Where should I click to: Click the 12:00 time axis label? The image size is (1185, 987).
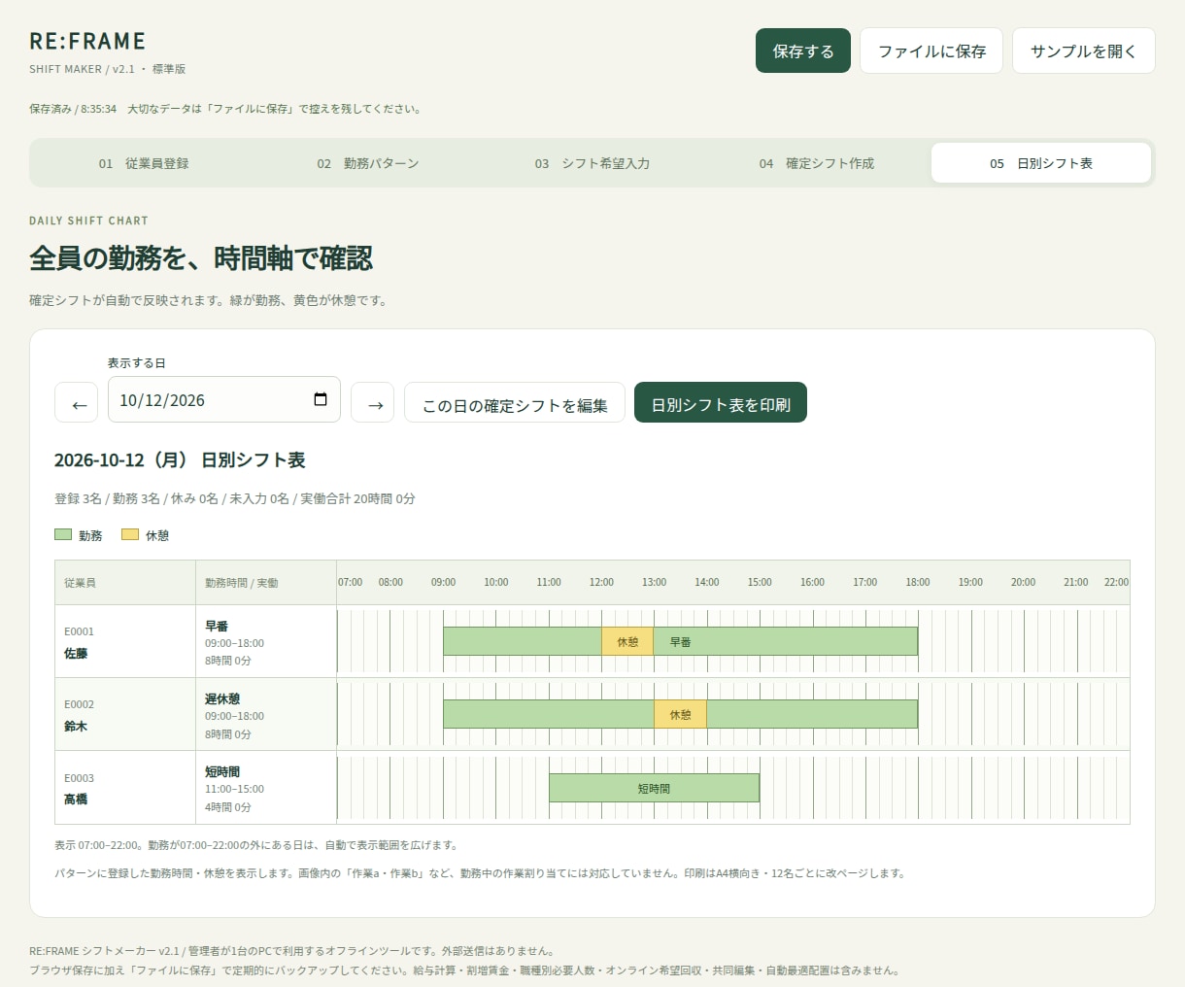click(x=601, y=582)
